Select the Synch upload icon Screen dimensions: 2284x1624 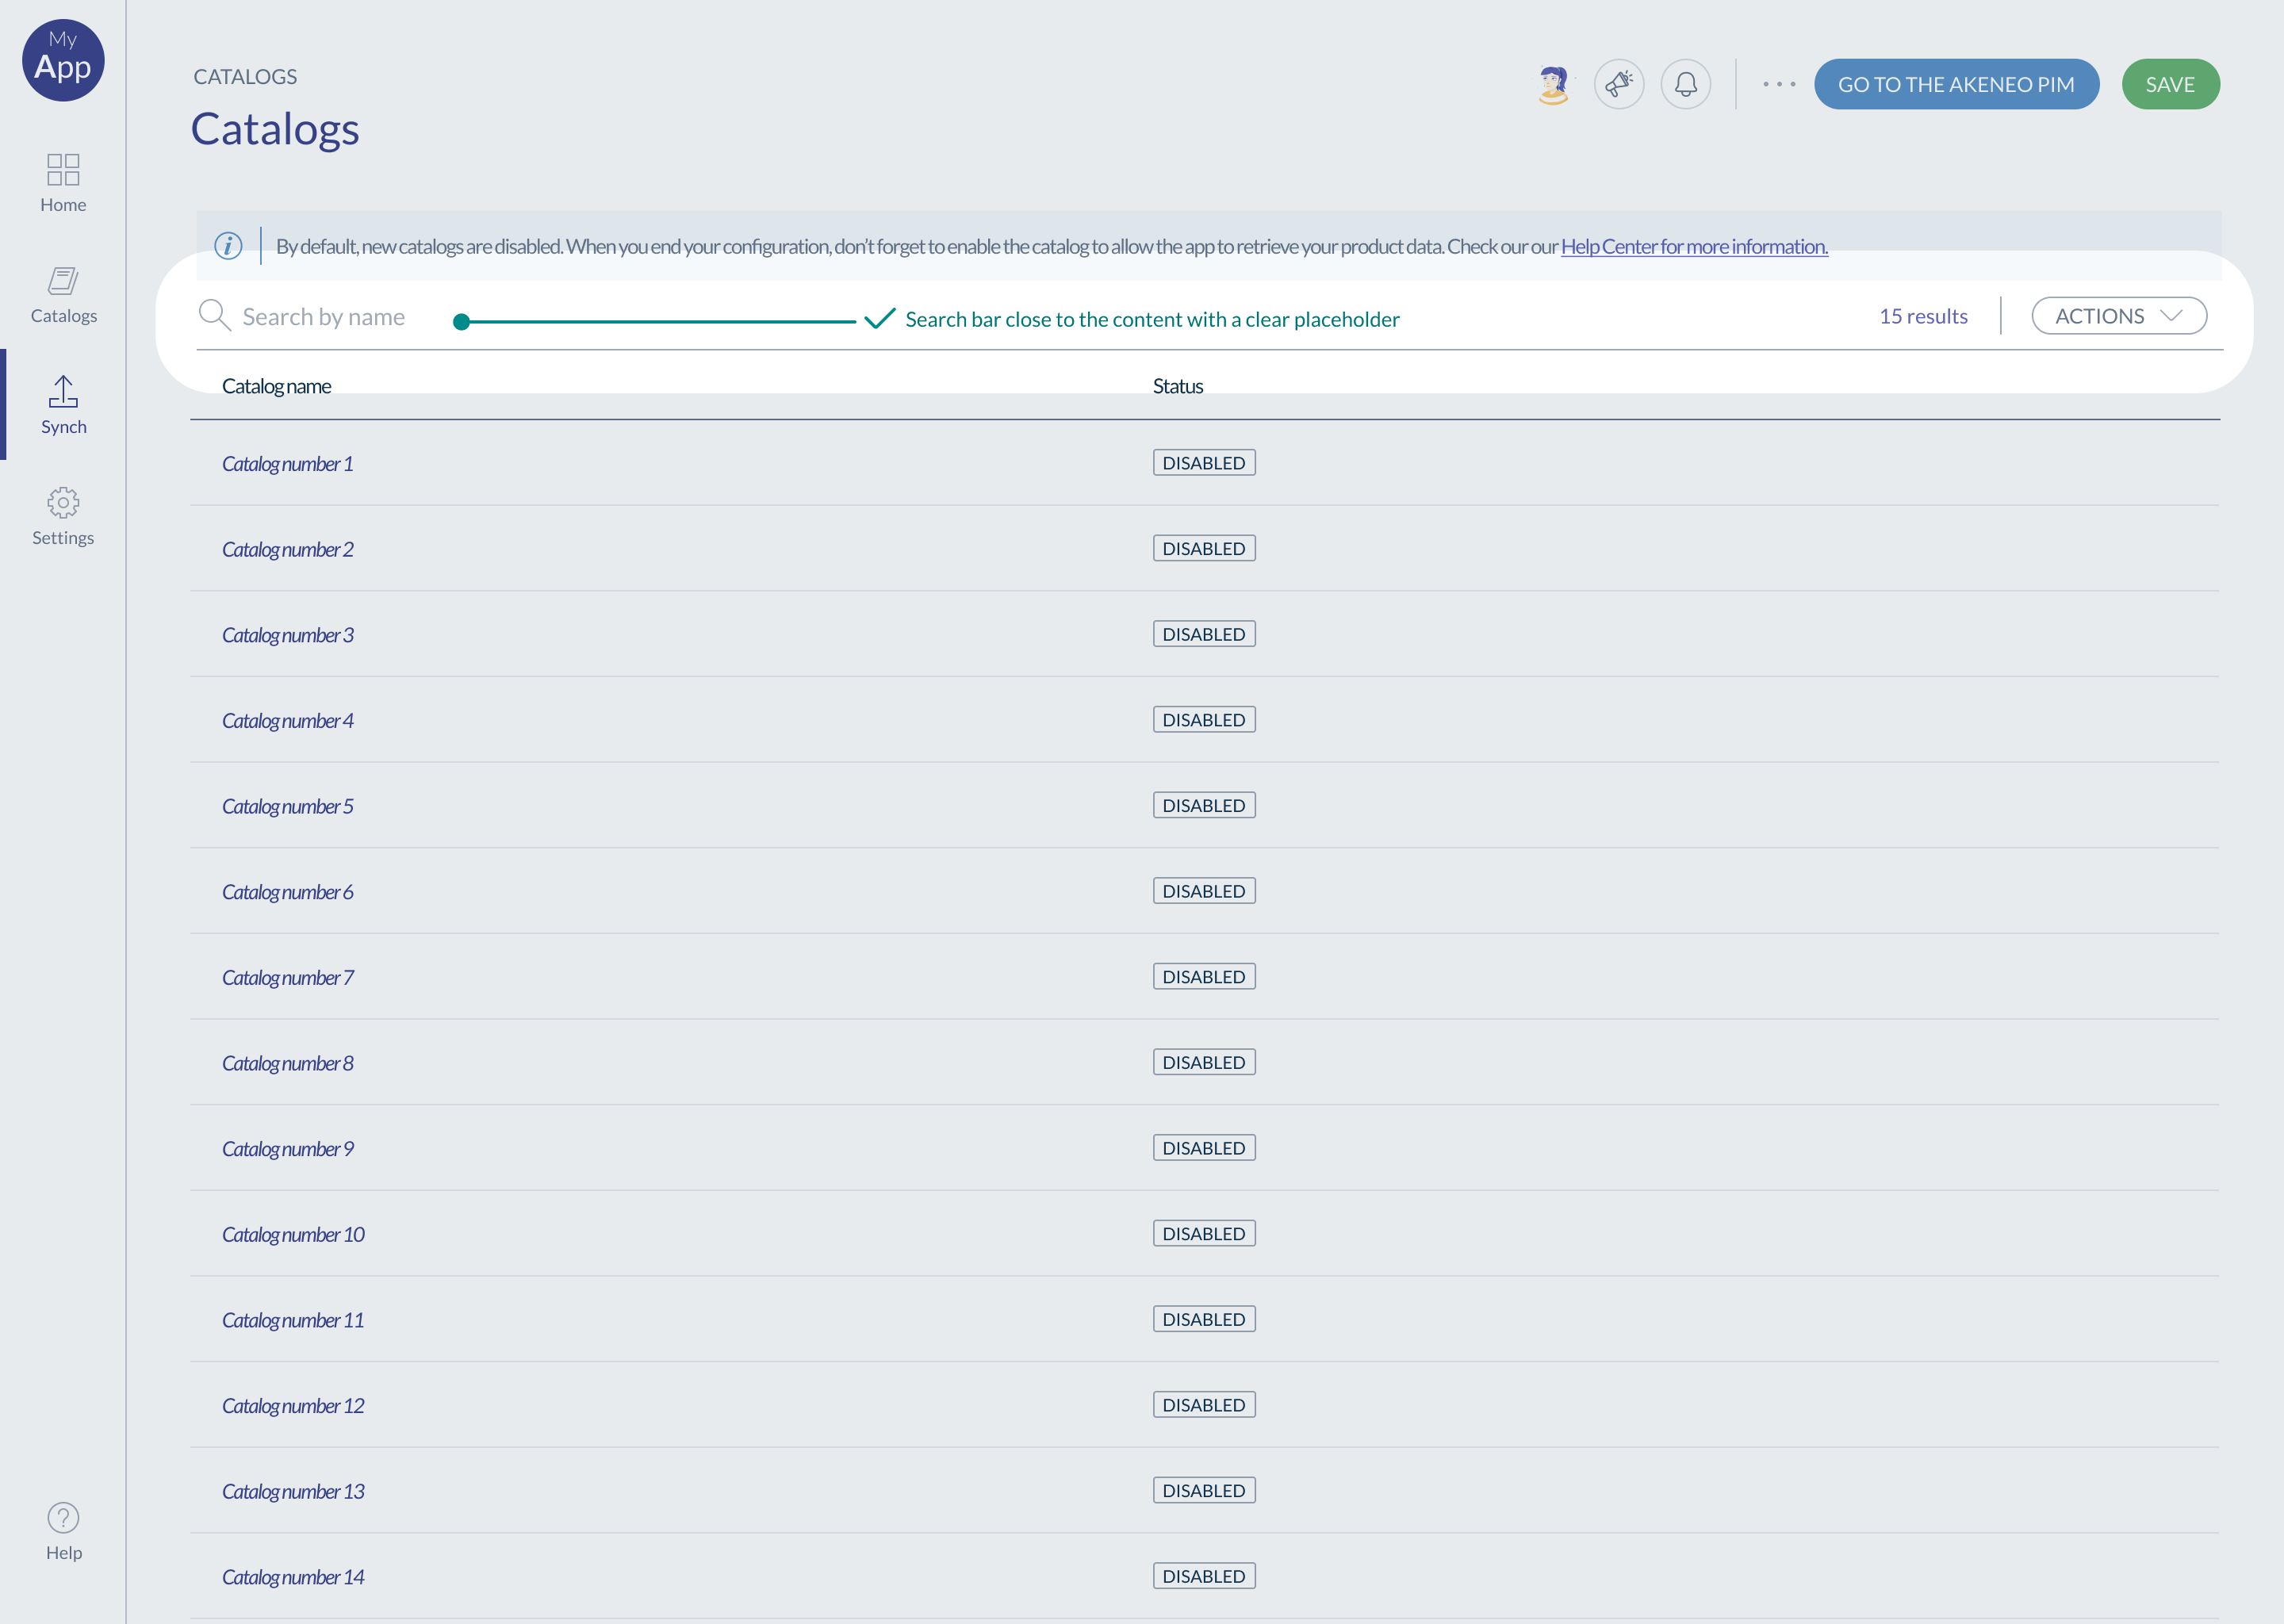[x=63, y=392]
